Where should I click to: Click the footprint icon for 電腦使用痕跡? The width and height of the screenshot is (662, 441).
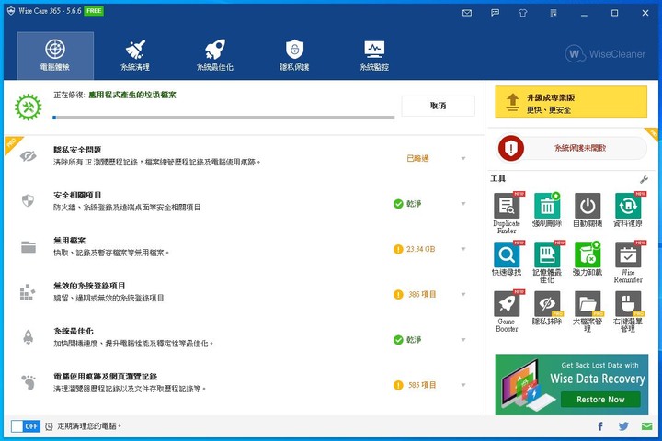click(29, 382)
